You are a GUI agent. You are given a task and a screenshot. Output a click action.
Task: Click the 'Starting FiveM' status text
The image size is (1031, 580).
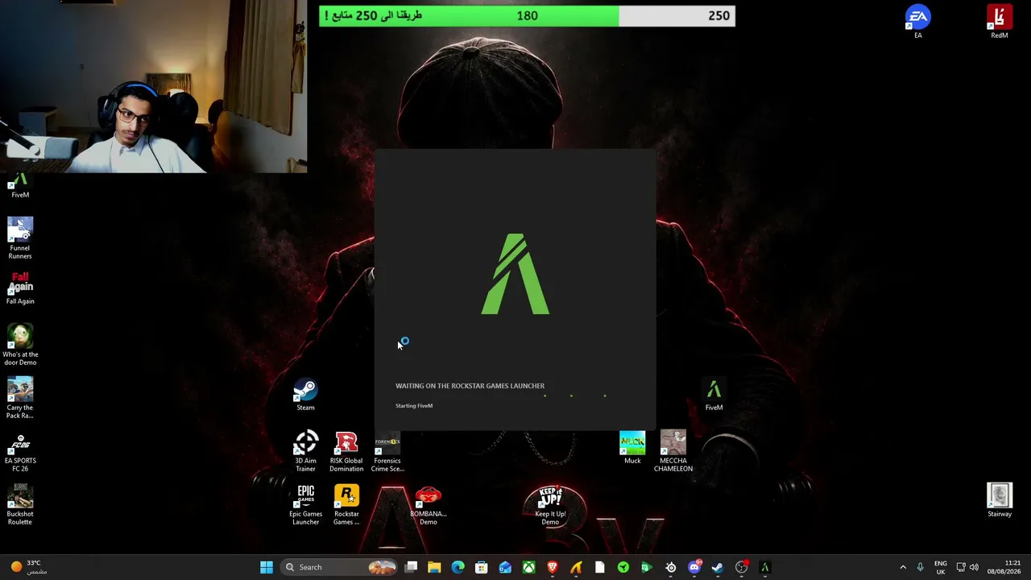[414, 406]
